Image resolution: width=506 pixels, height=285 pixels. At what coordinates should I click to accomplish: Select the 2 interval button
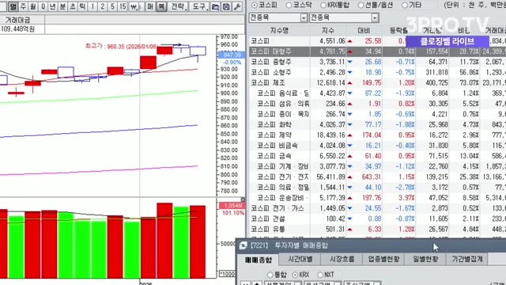103,6
